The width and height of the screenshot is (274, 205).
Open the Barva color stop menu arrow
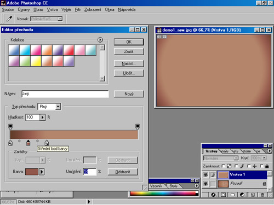pyautogui.click(x=42, y=172)
